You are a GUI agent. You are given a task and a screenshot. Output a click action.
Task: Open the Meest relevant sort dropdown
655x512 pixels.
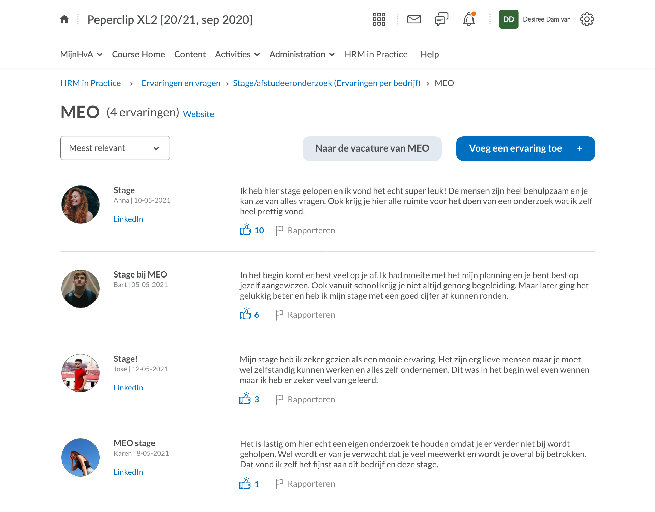coord(115,148)
